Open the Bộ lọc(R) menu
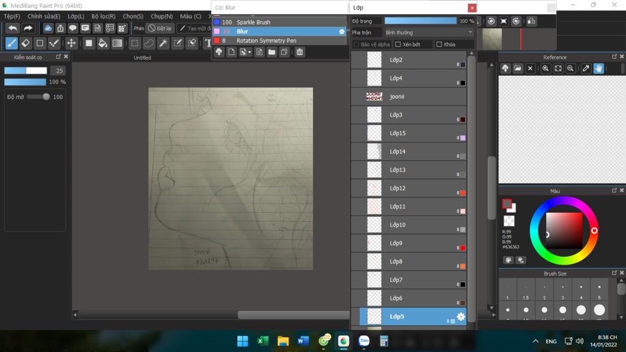626x352 pixels. pos(103,16)
